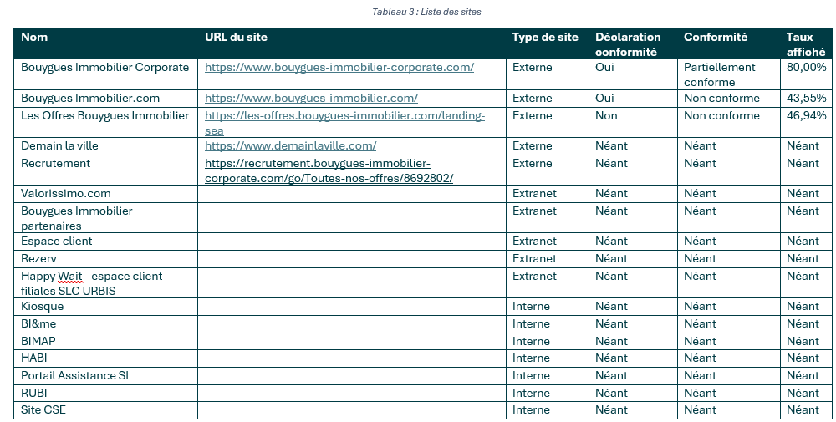Open the www.bouygues-immobilier.com link
Screen dimensions: 836x422
(311, 98)
